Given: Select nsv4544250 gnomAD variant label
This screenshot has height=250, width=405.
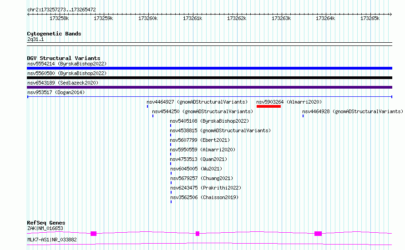Looking at the screenshot, I should pos(202,111).
